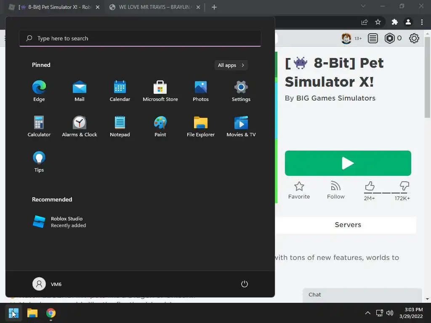Screen dimensions: 431x323
Task: Switch to the 8-Bit Pet Simulator X tab
Action: pos(54,7)
